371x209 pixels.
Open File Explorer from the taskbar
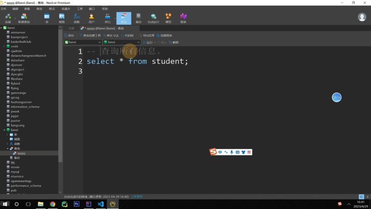41,204
